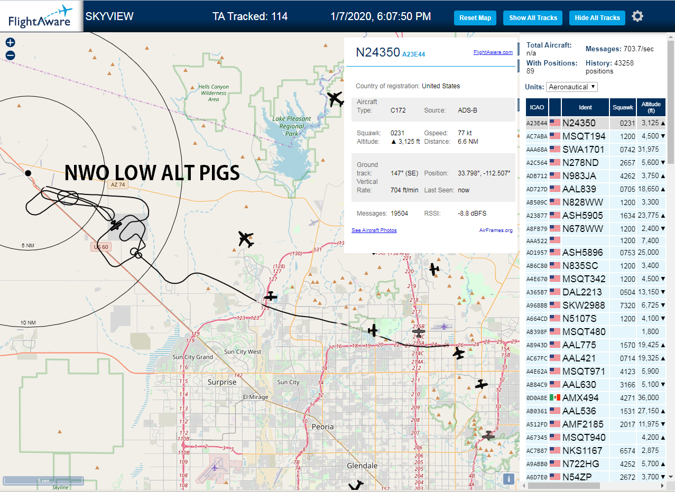Click the FlightAware logo
The image size is (675, 492).
coord(41,16)
